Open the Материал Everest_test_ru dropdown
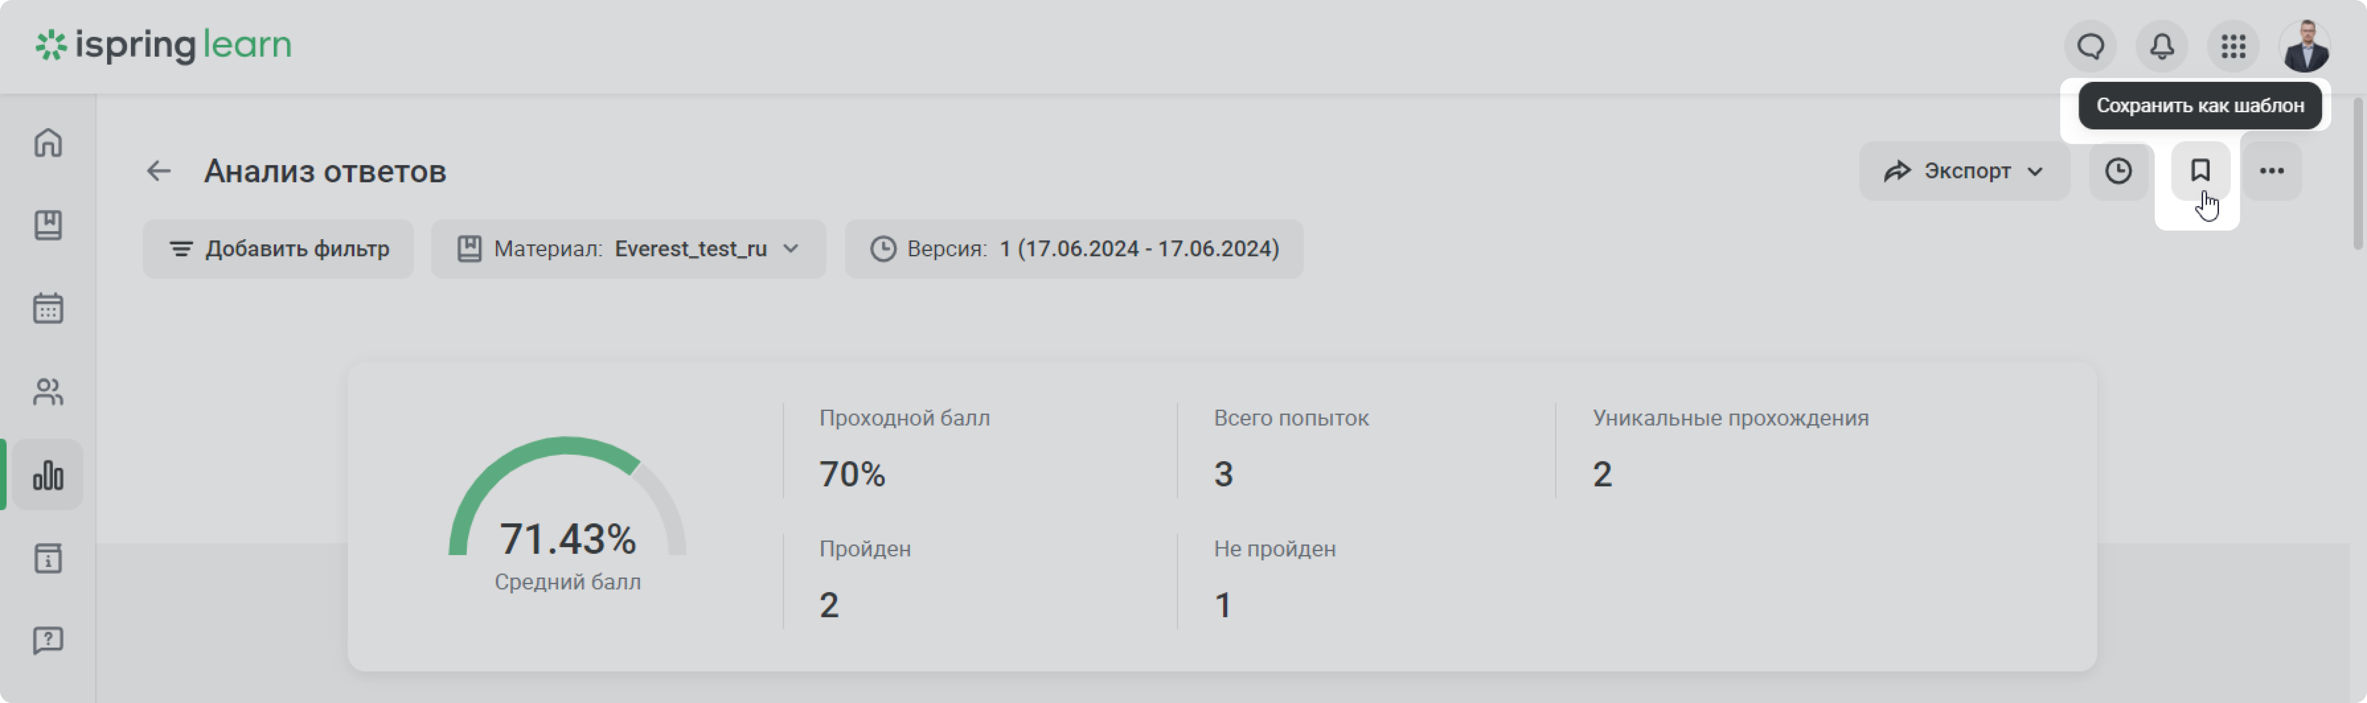This screenshot has height=703, width=2367. click(629, 249)
